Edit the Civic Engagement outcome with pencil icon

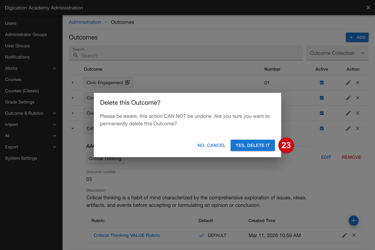tap(348, 83)
